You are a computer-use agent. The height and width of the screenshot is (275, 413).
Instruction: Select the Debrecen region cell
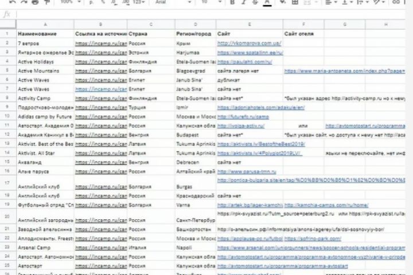click(x=196, y=162)
